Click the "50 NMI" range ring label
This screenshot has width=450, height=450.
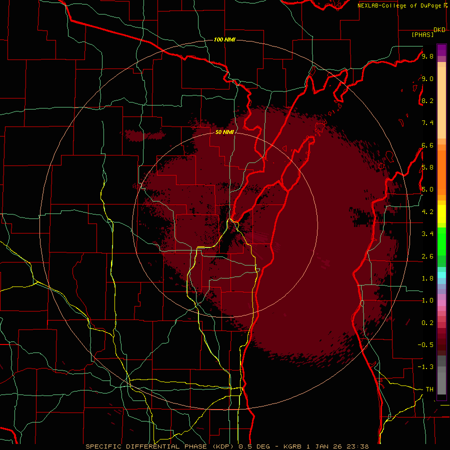coord(224,132)
